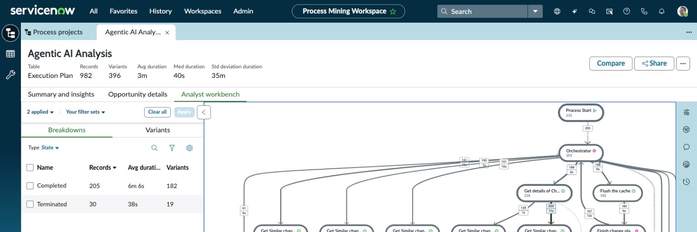This screenshot has width=697, height=232.
Task: Open comments speech bubble icon in right rail
Action: pyautogui.click(x=686, y=147)
